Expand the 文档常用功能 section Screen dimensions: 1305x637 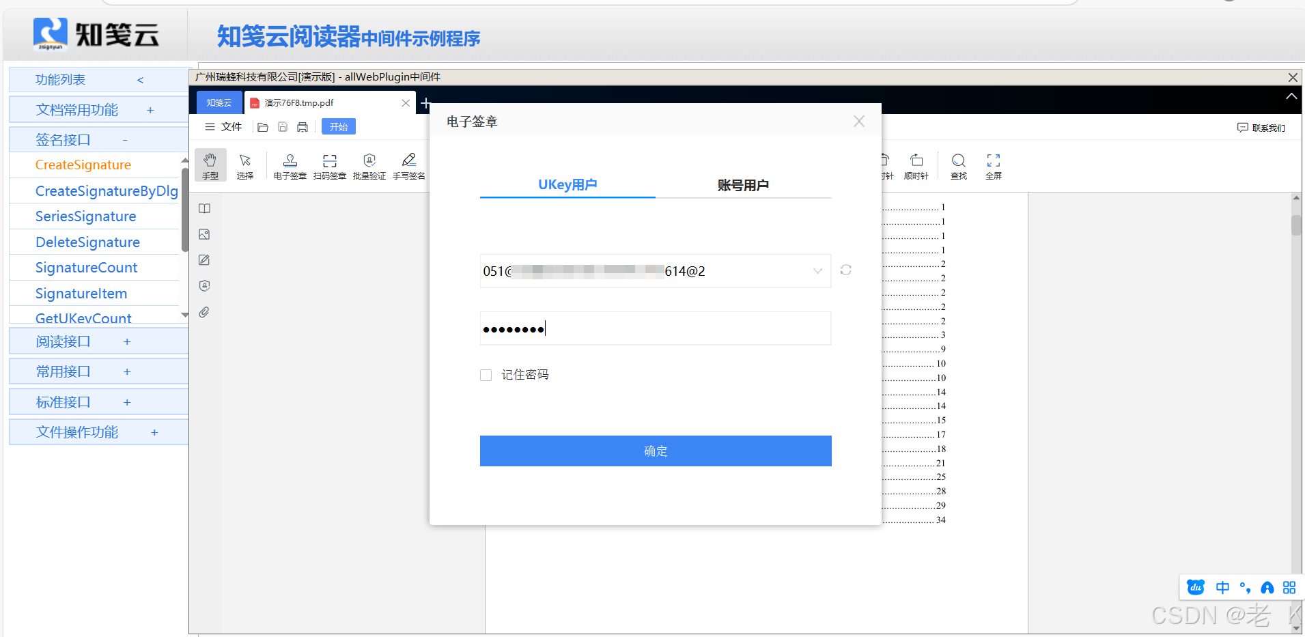point(150,110)
